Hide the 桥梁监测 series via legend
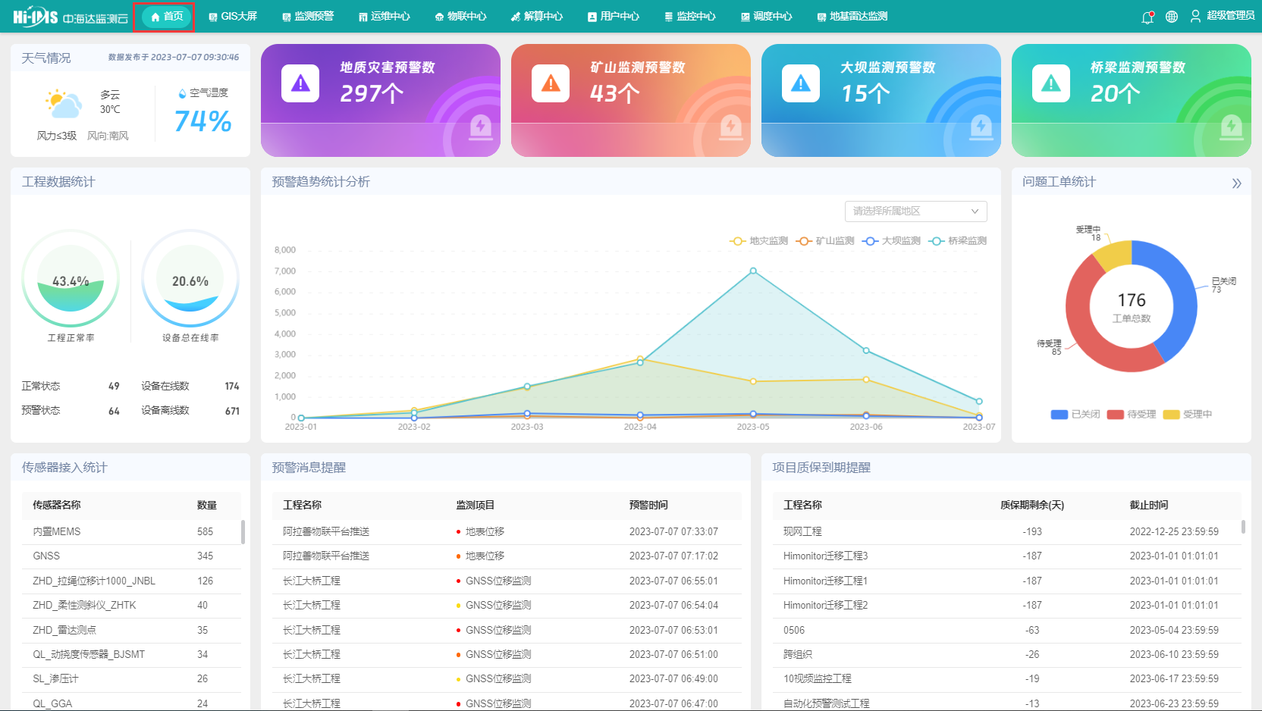Image resolution: width=1262 pixels, height=711 pixels. point(958,241)
